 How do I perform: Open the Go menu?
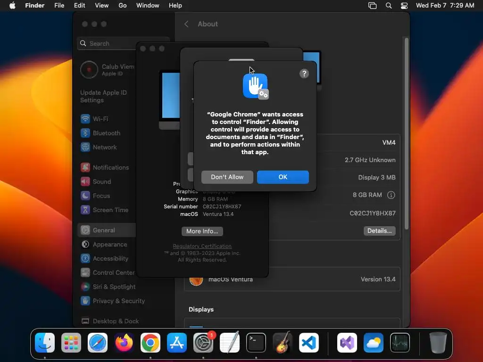tap(123, 5)
